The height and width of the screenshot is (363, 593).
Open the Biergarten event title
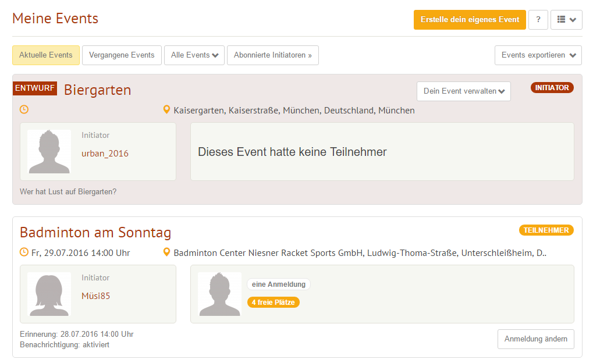[97, 90]
